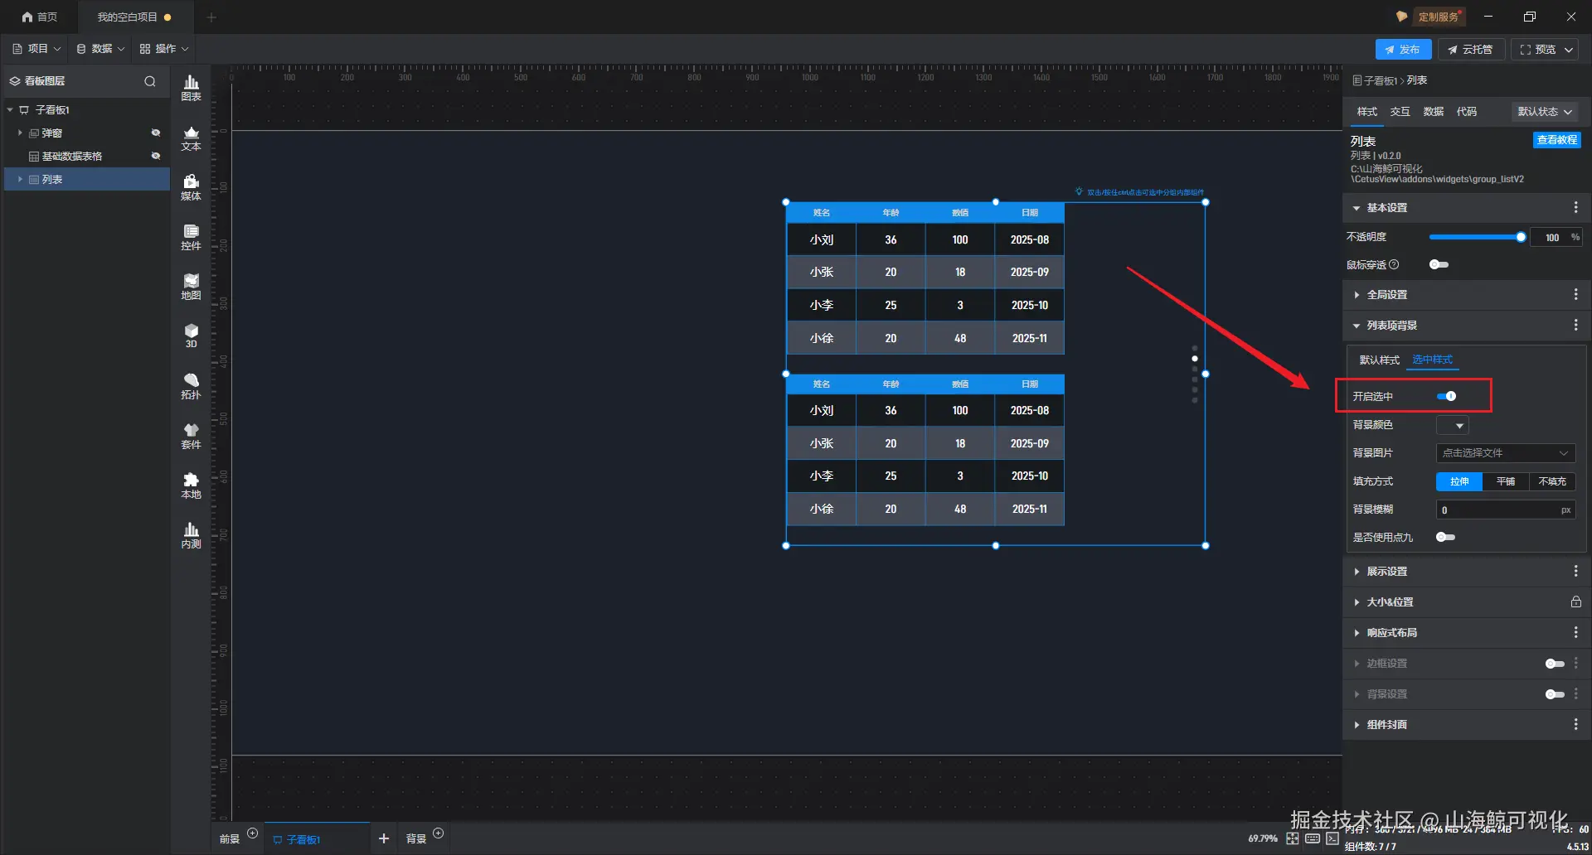Viewport: 1592px width, 855px height.
Task: Expand the 弹窗 layer tree node
Action: click(x=20, y=133)
